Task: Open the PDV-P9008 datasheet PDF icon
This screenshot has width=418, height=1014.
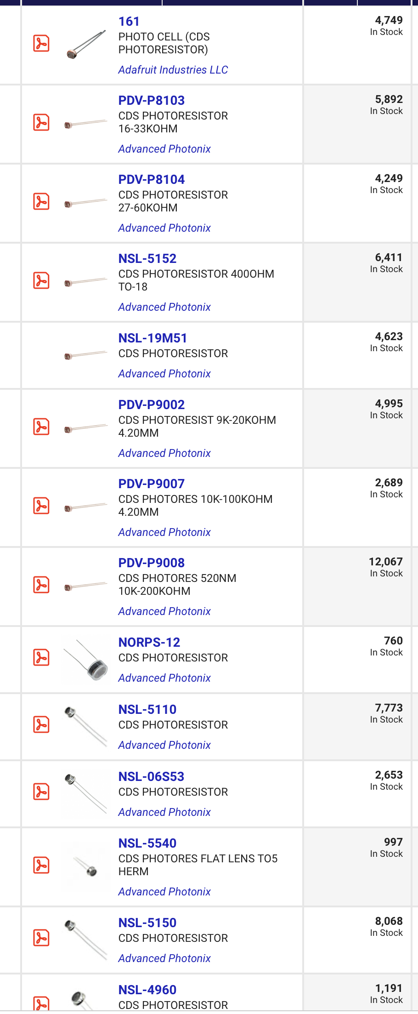Action: click(x=41, y=585)
